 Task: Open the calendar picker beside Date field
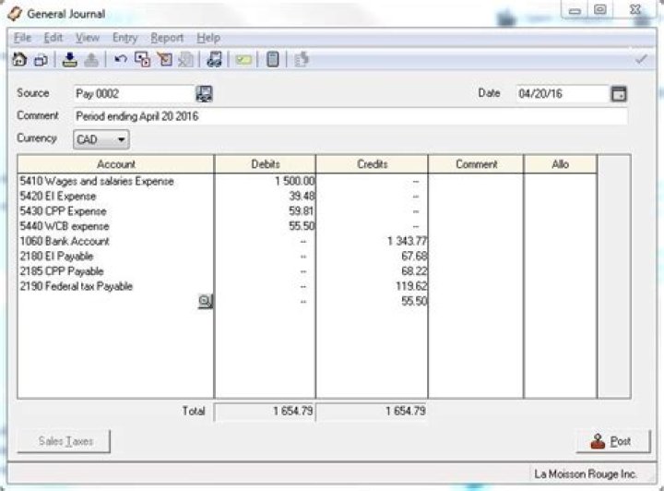(x=619, y=93)
